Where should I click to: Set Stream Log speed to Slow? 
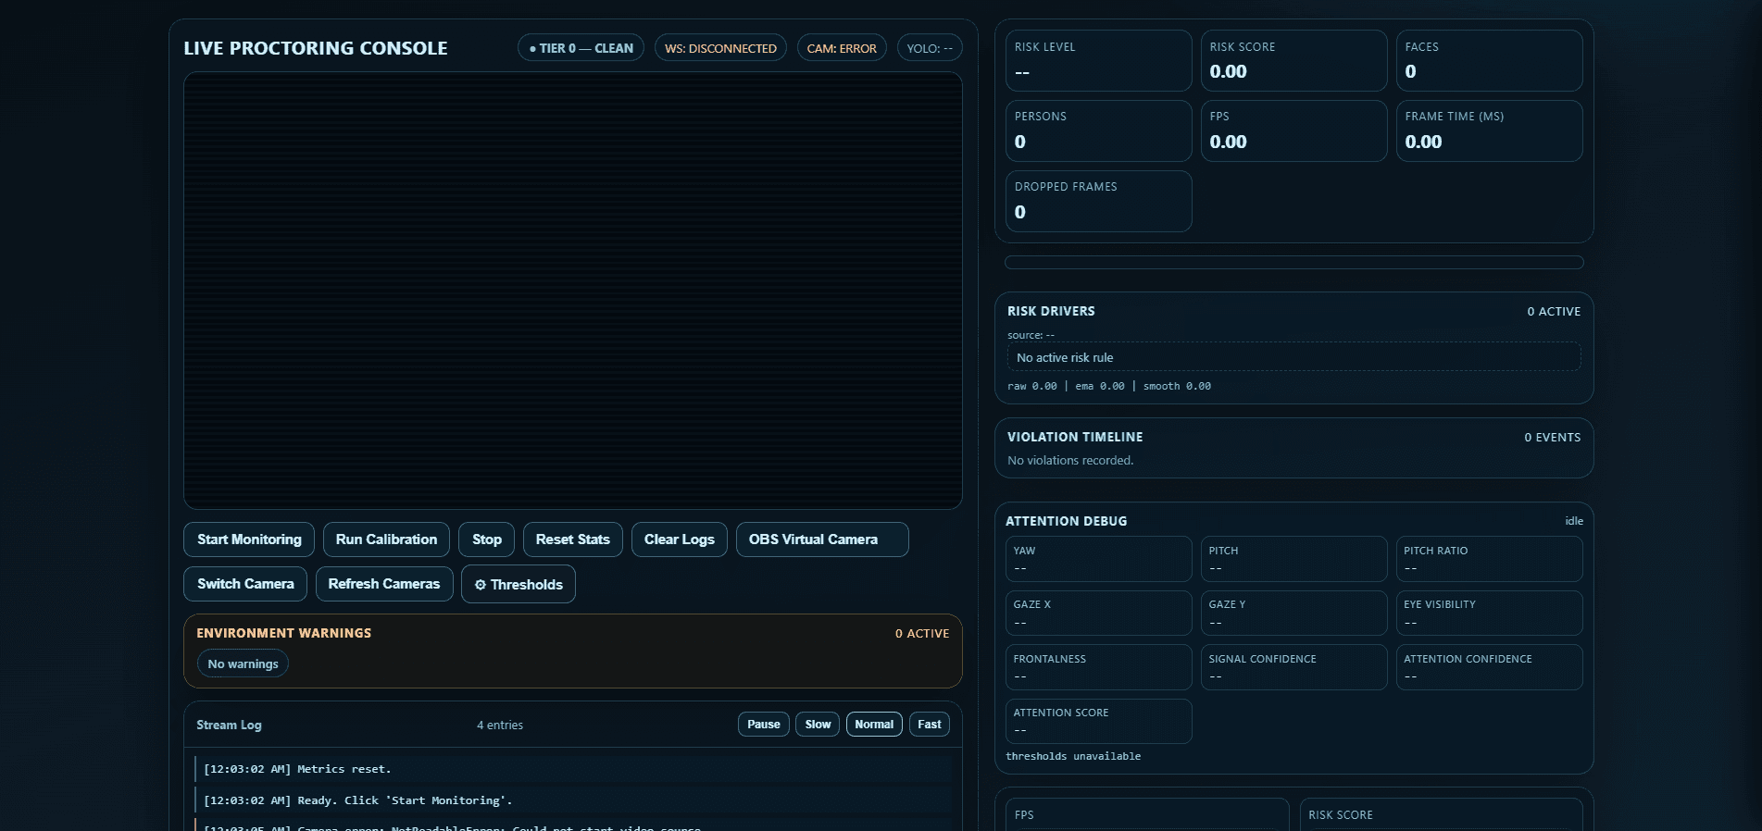(818, 725)
